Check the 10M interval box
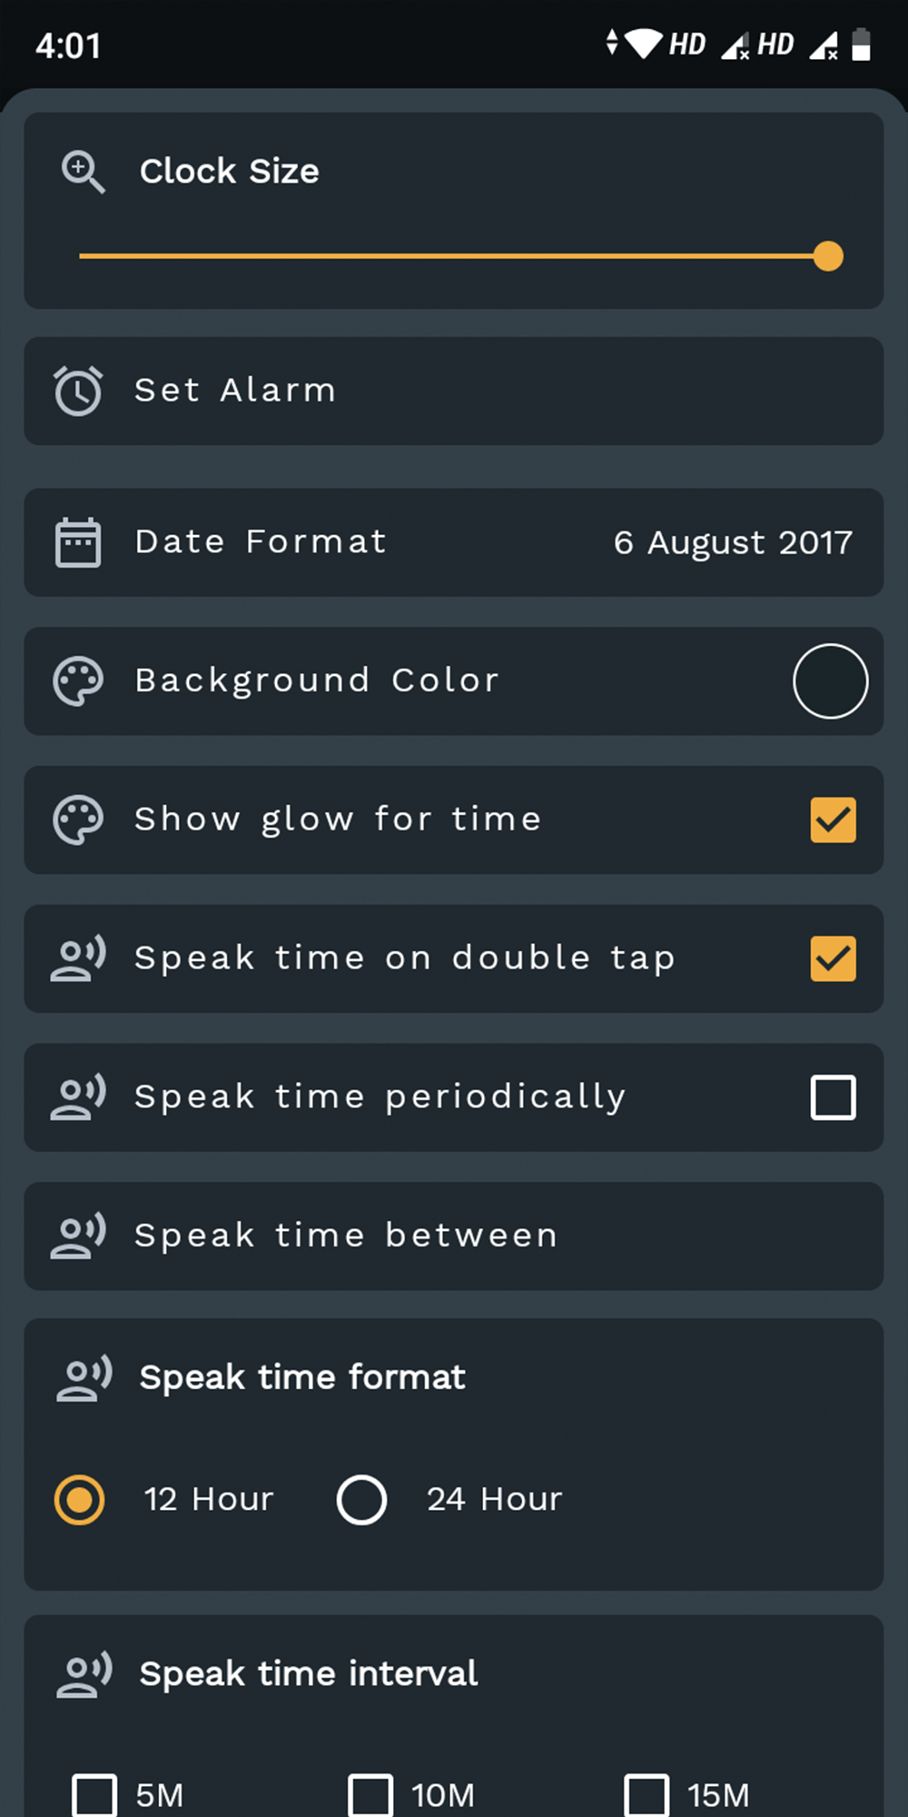Image resolution: width=908 pixels, height=1817 pixels. coord(370,1795)
